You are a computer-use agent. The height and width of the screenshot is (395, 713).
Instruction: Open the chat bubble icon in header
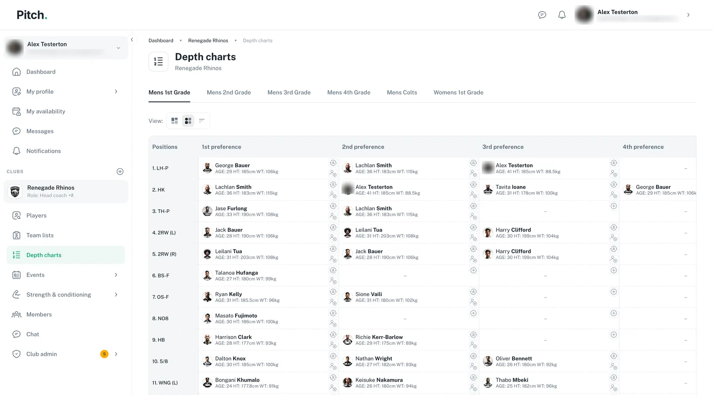click(542, 15)
